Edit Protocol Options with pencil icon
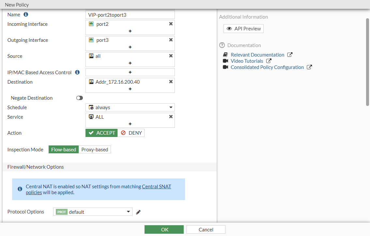Screen dimensions: 370x236 [138, 212]
